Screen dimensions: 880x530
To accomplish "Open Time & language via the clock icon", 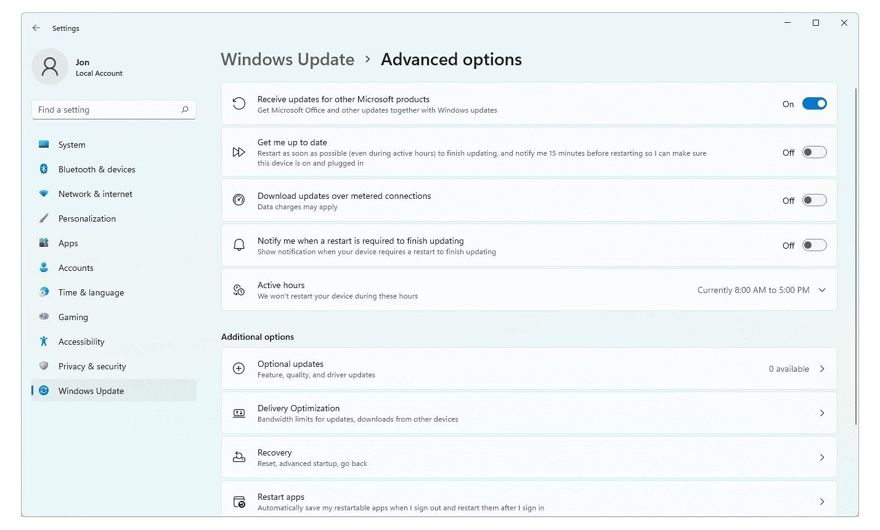I will coord(44,292).
